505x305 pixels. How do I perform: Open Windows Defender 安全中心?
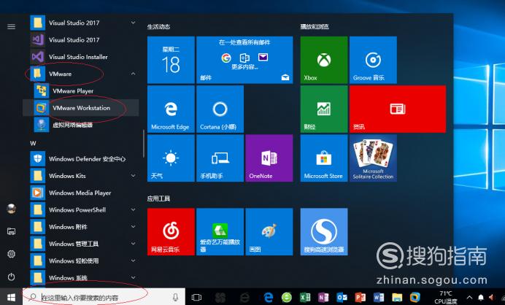pos(81,159)
